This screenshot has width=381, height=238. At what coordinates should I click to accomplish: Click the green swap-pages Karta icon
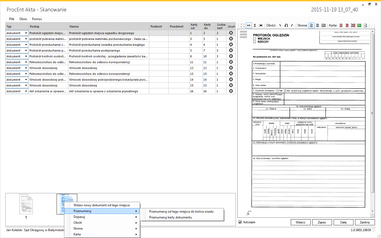(x=359, y=25)
